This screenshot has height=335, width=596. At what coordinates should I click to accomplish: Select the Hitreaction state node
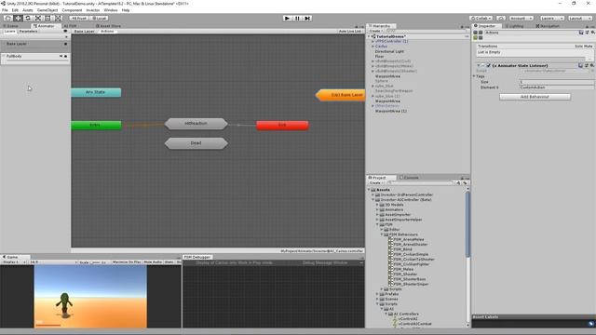coord(196,124)
